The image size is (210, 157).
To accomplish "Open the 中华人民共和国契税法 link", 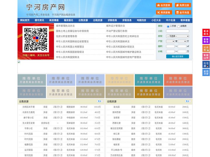I will (x=68, y=57).
